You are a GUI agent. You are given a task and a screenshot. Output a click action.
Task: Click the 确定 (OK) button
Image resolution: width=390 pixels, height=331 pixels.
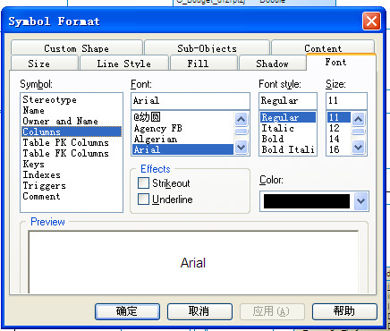(x=127, y=311)
